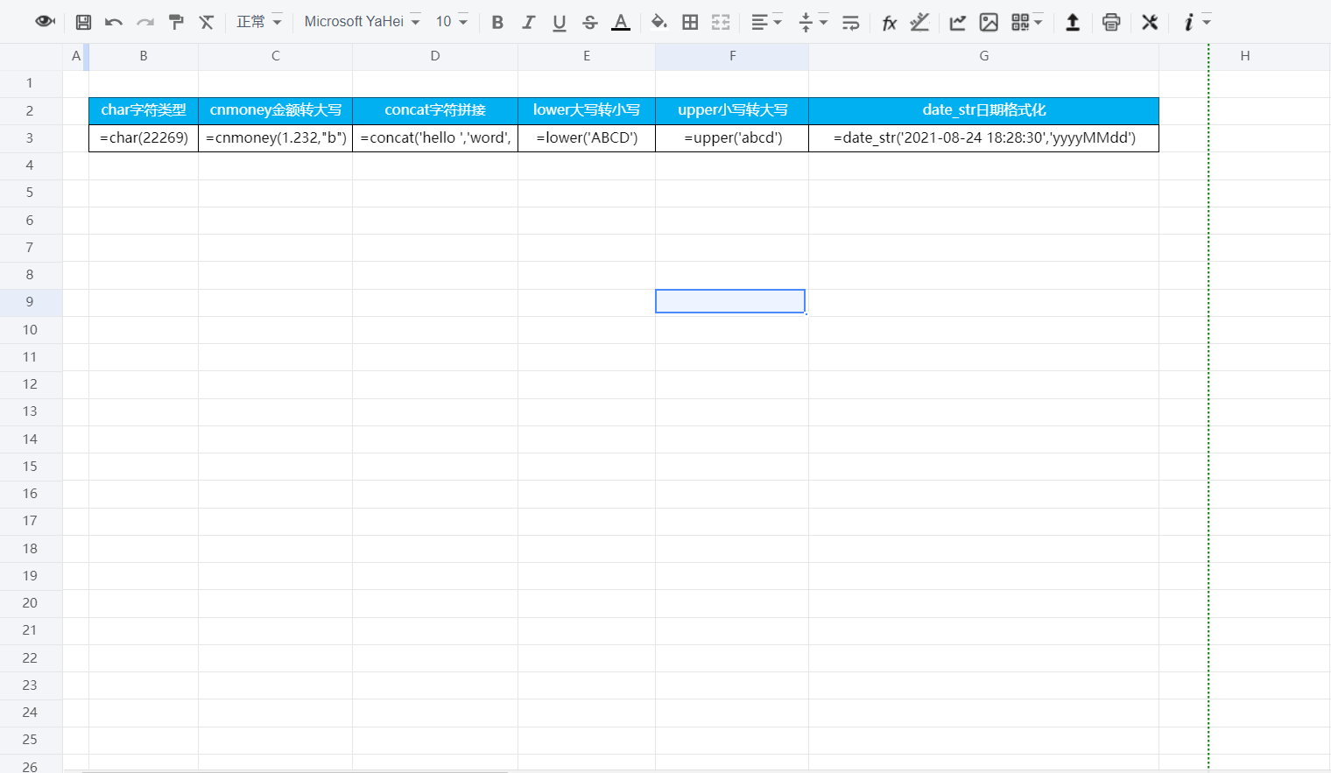This screenshot has height=773, width=1331.
Task: Select column F header
Action: point(732,56)
